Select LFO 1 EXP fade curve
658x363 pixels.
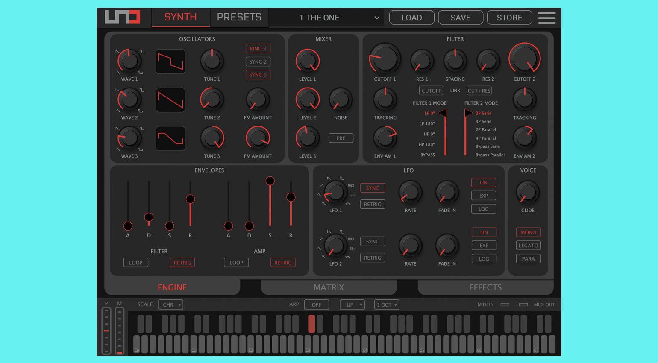[484, 196]
